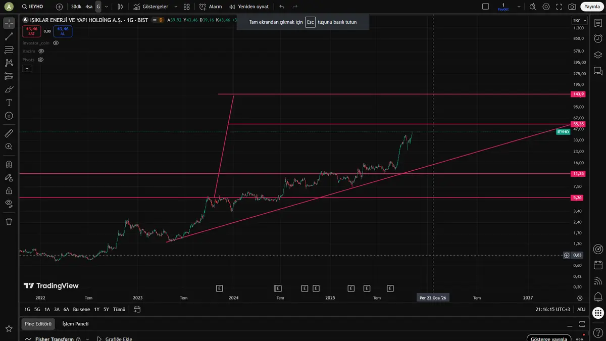Expand the layout management dropdown arrow
The height and width of the screenshot is (341, 606).
519,7
